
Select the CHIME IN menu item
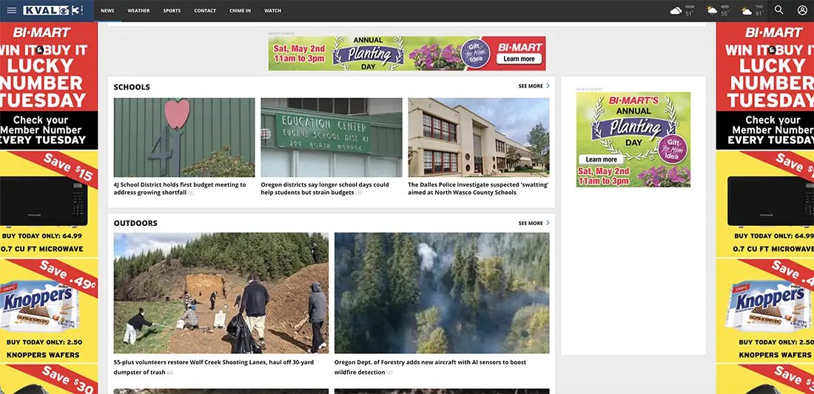[240, 10]
